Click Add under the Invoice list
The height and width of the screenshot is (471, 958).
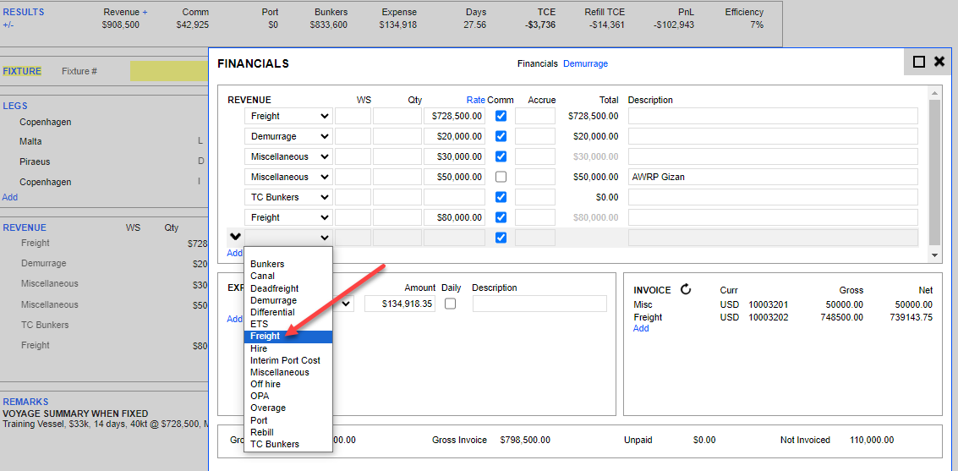pos(641,328)
